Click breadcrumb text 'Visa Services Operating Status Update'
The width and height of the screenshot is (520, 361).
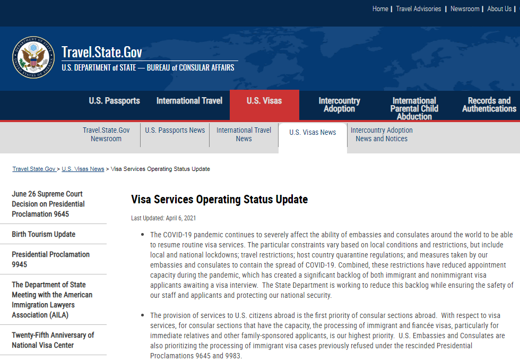coord(160,169)
